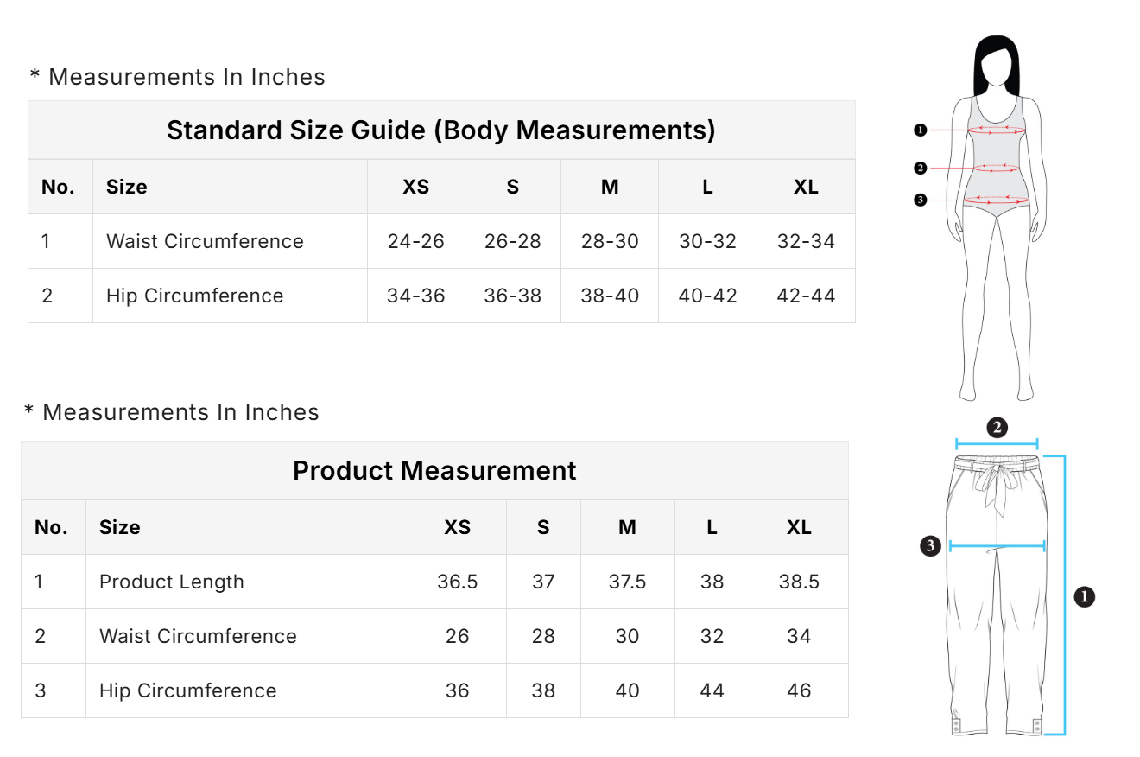Click the Product Measurement table heading
Viewport: 1140px width, 757px height.
434,470
